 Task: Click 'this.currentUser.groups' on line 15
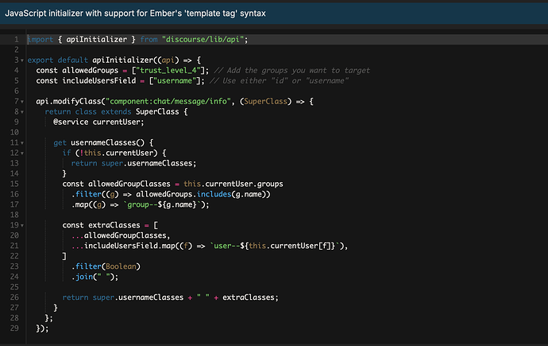(233, 184)
